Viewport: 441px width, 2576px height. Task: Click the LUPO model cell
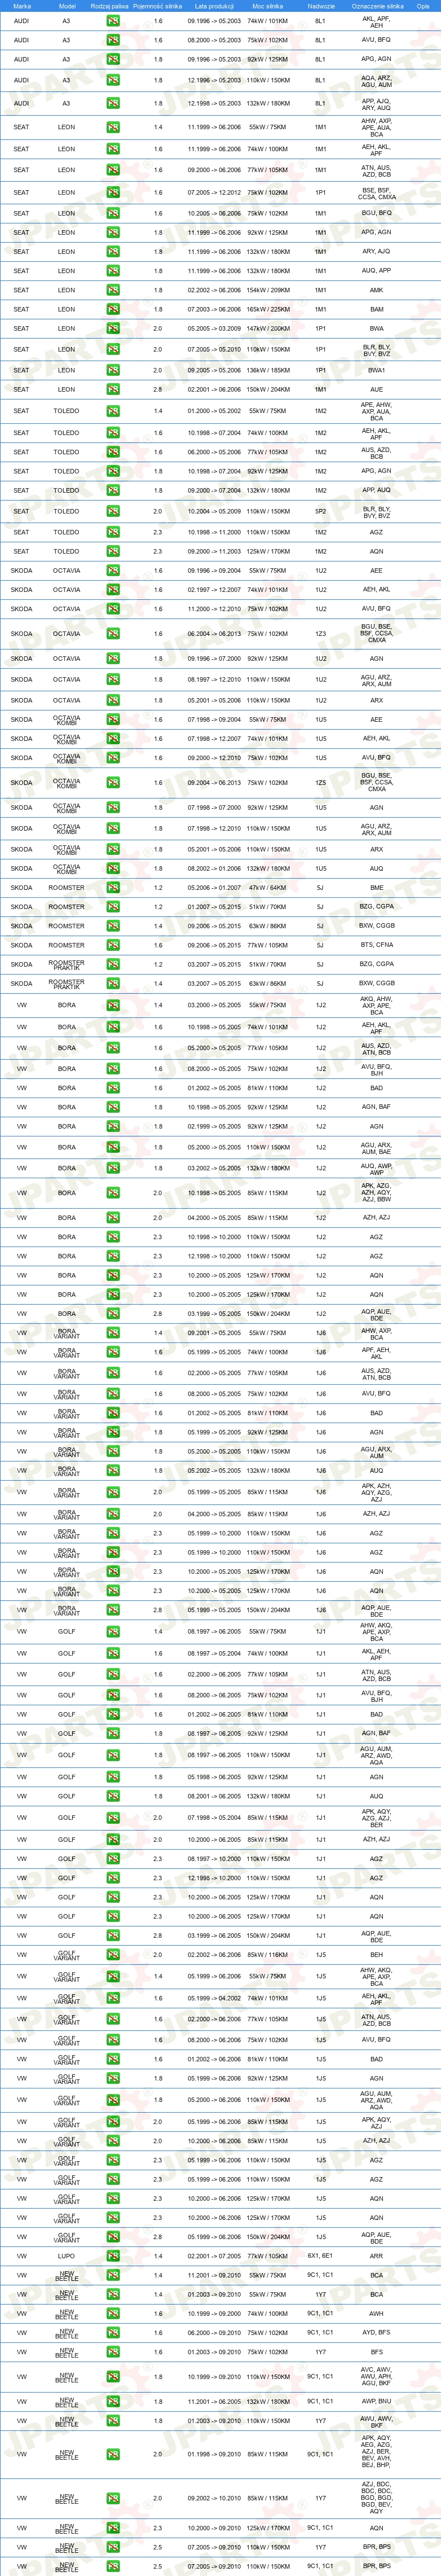(67, 2256)
